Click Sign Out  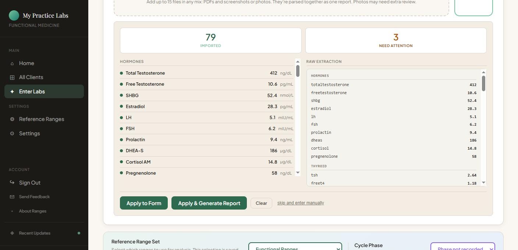[x=44, y=183]
